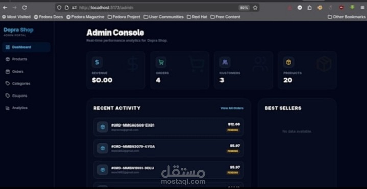The height and width of the screenshot is (189, 367).
Task: Click the $0.00 revenue value
Action: 102,80
